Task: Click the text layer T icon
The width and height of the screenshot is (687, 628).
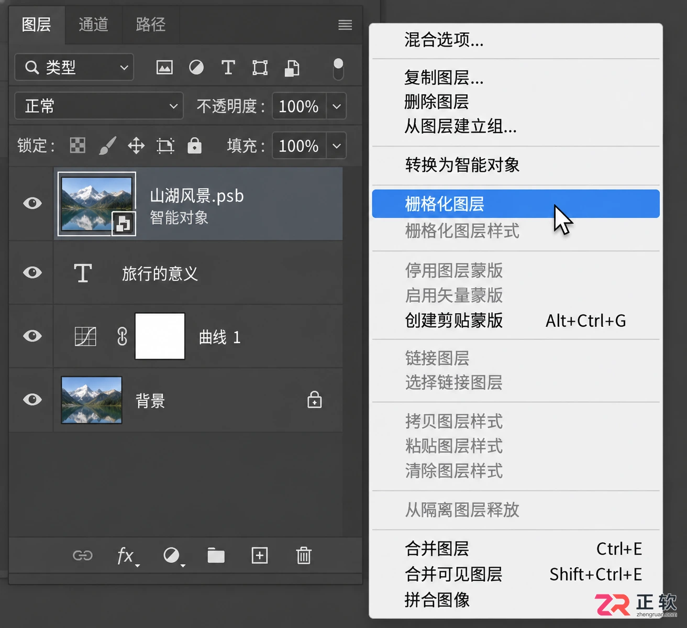Action: (x=83, y=273)
